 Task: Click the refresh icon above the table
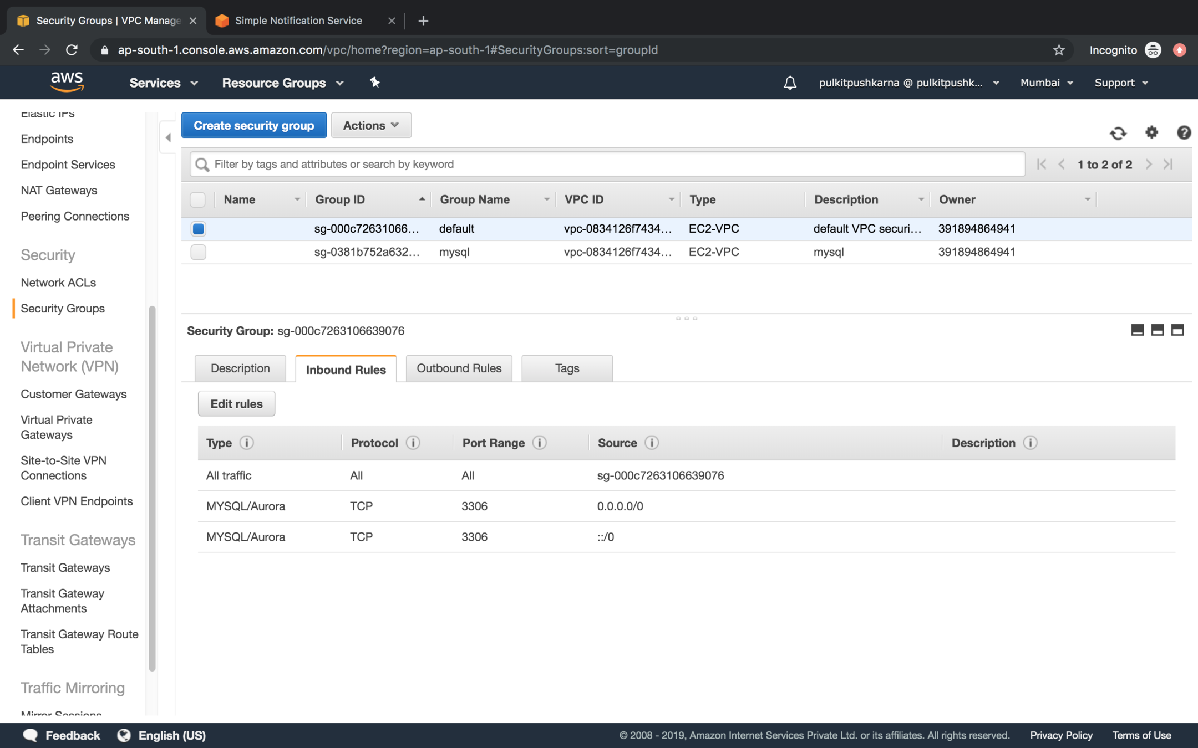(x=1118, y=133)
